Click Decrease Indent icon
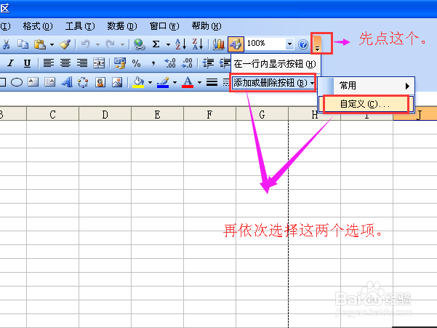Screen dimensions: 437x328 pyautogui.click(x=208, y=63)
